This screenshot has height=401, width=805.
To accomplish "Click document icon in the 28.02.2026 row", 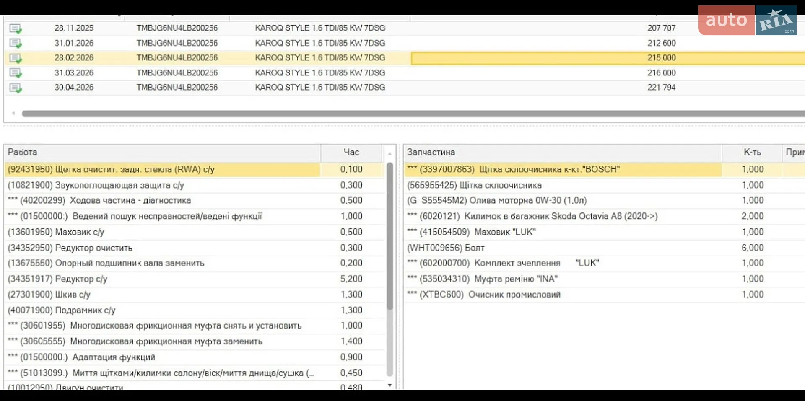I will pos(16,58).
